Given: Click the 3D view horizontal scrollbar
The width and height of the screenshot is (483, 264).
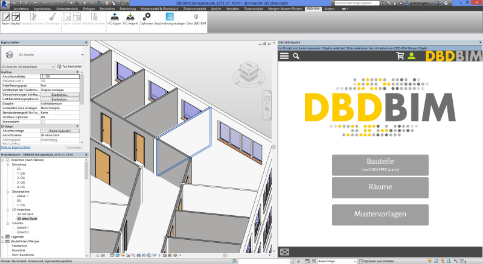Looking at the screenshot, I should 225,256.
